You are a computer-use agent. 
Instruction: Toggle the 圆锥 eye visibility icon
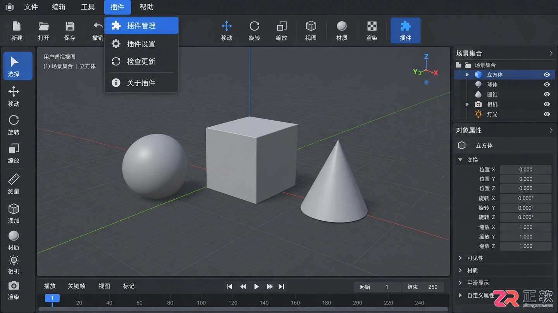coord(547,94)
